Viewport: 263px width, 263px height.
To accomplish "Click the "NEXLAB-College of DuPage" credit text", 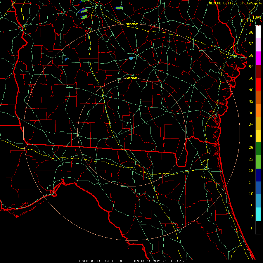I will tap(233, 3).
